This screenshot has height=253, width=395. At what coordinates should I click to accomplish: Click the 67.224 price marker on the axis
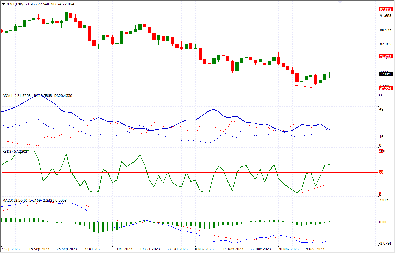tap(385, 88)
